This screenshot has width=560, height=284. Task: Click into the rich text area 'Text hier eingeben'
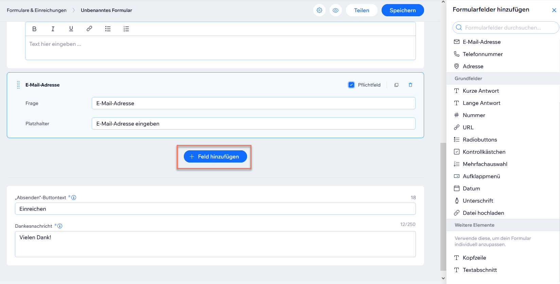click(221, 48)
